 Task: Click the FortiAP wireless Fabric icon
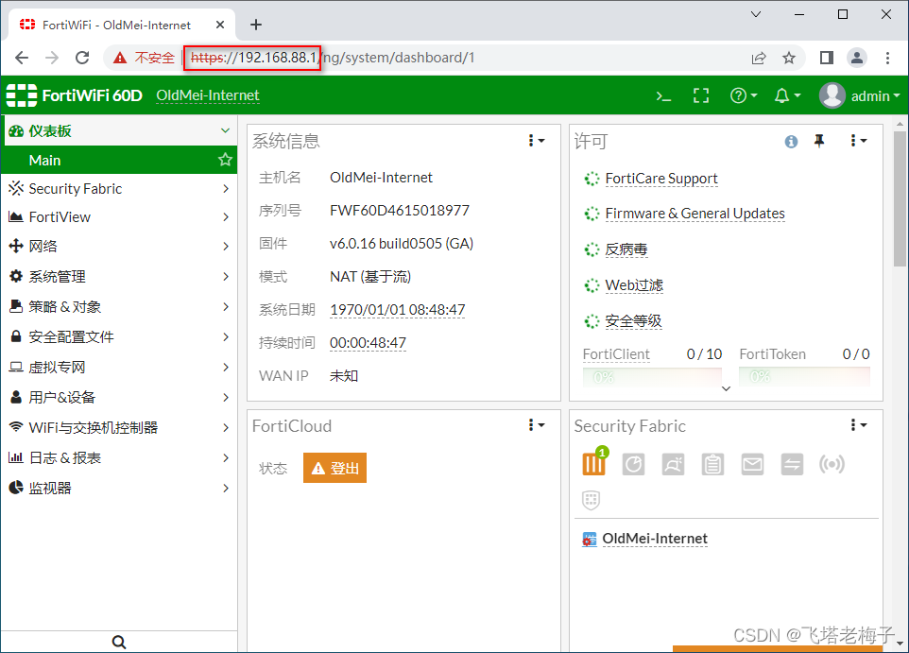click(832, 465)
